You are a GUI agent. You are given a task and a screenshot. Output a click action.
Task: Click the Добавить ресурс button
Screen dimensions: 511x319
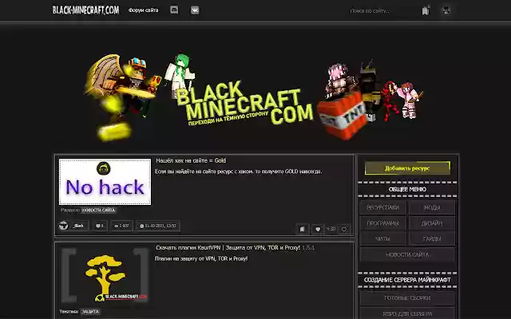[407, 168]
